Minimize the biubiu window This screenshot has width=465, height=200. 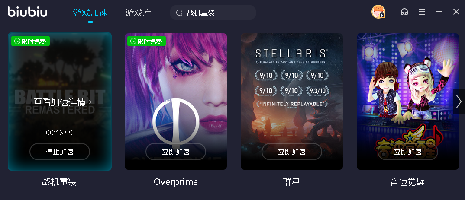click(439, 12)
